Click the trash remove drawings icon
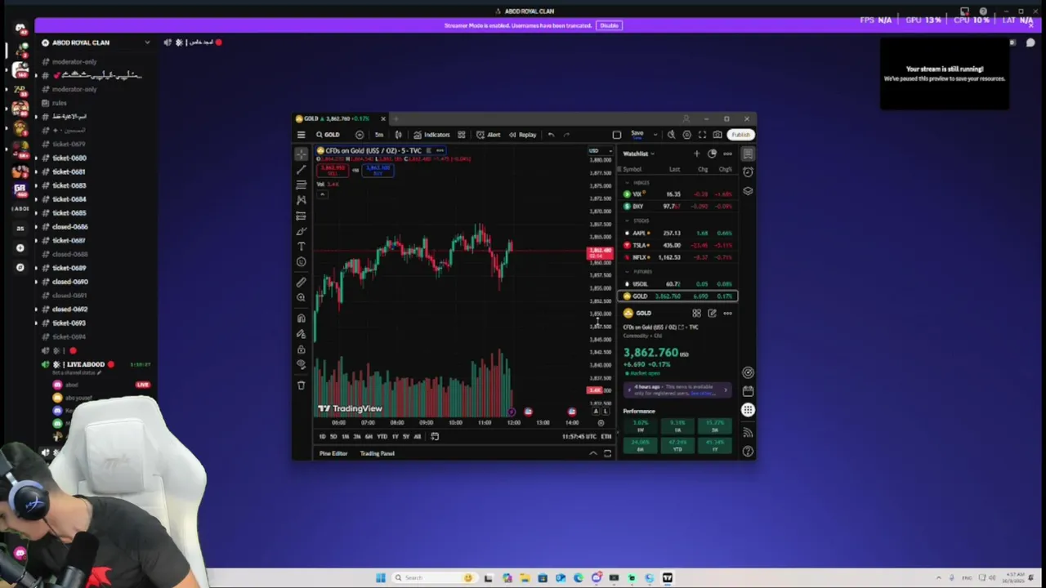The width and height of the screenshot is (1046, 588). pyautogui.click(x=301, y=385)
